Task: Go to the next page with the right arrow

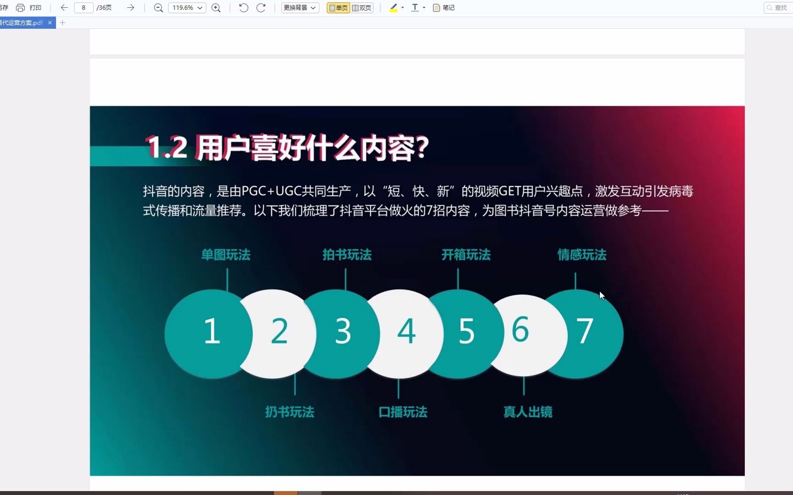Action: click(x=130, y=8)
